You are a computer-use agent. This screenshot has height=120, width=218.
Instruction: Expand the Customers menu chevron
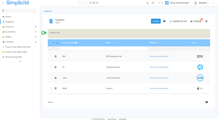(36, 32)
